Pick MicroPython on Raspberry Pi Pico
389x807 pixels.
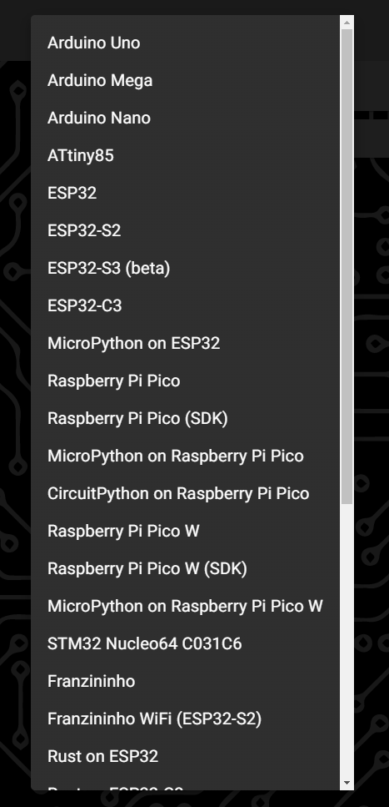186,456
